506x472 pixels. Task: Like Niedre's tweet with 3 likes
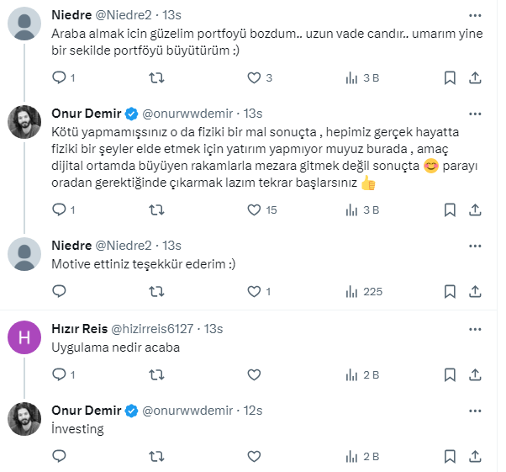click(254, 77)
